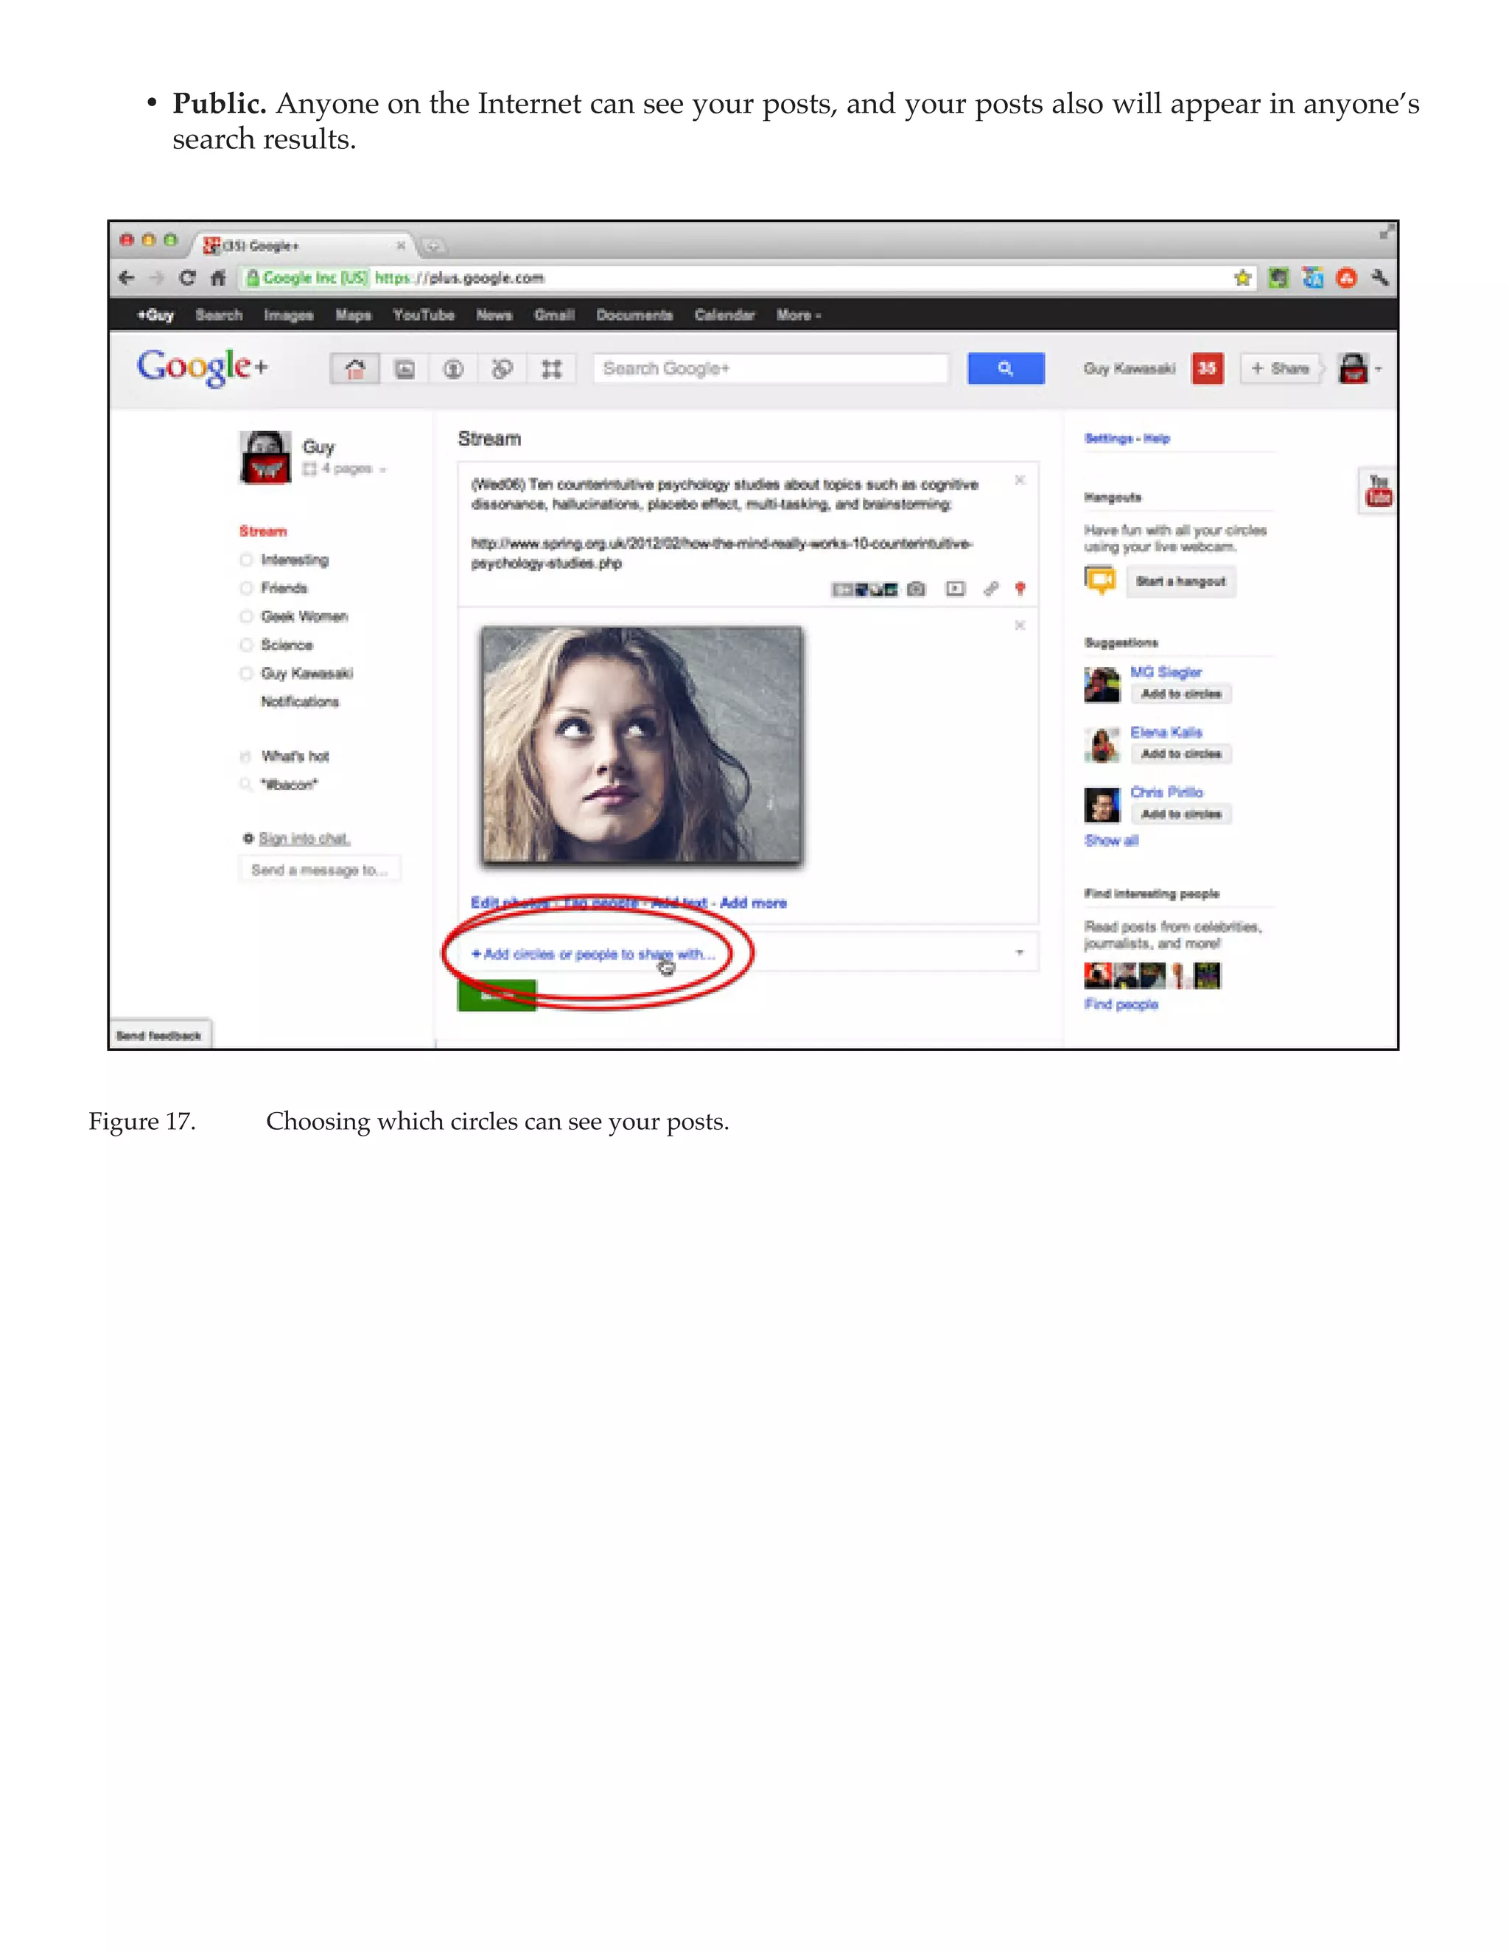Screen dimensions: 1509x1953
Task: Click the browser back arrow
Action: pyautogui.click(x=127, y=278)
